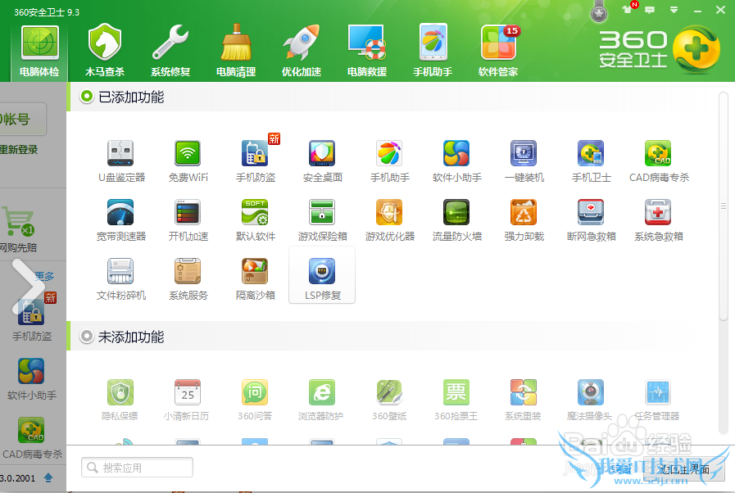This screenshot has height=493, width=735.
Task: Launch 流量防火墙 tool
Action: tap(457, 221)
